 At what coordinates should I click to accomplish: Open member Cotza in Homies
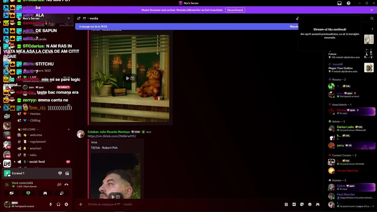click(352, 187)
